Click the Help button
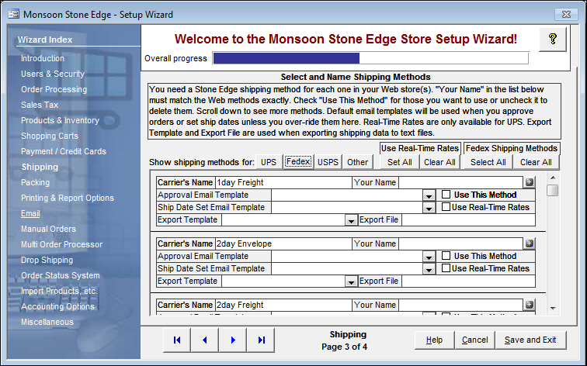This screenshot has width=587, height=366. [x=434, y=340]
